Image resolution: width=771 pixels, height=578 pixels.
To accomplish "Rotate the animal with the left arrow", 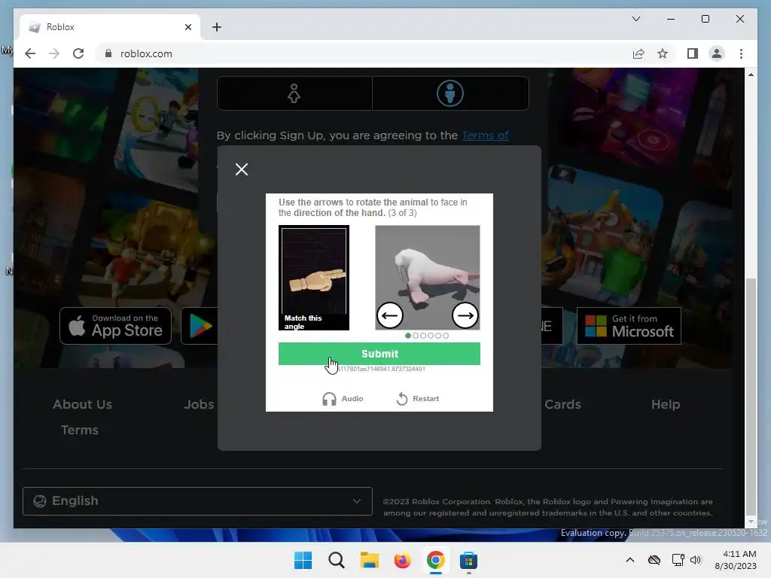I will [390, 315].
